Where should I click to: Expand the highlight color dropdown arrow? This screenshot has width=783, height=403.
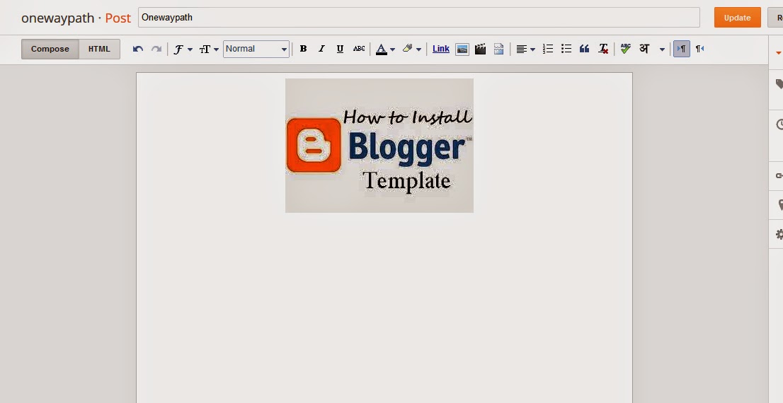click(x=418, y=49)
